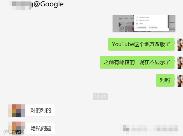Open pixelated contact avatar beside "隐私问题"

(x=16, y=128)
